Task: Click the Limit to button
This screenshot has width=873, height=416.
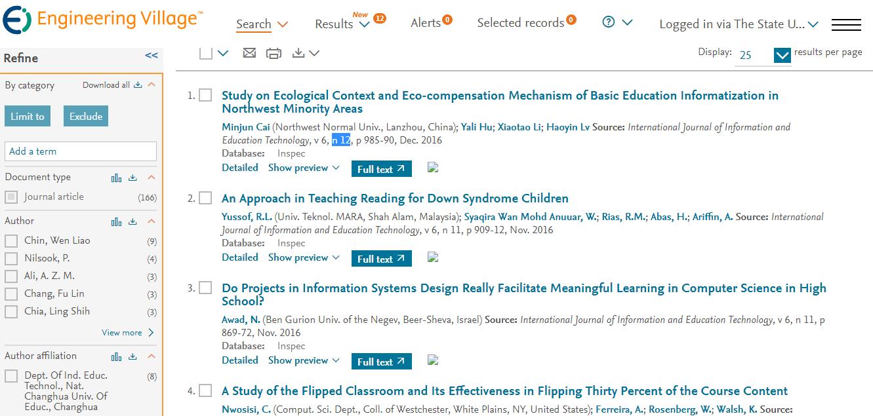Action: pos(28,116)
